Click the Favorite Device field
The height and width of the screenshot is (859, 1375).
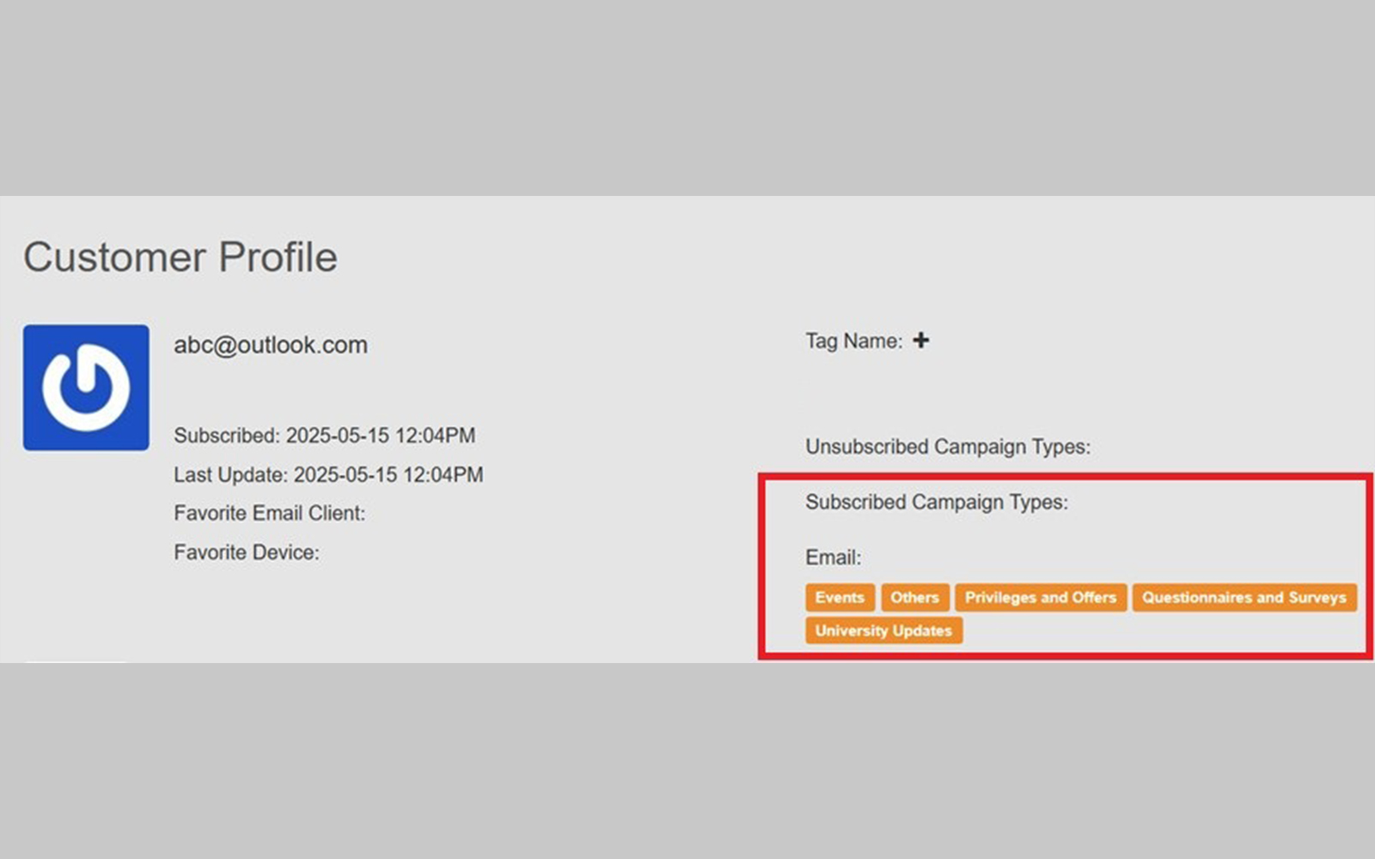coord(246,552)
